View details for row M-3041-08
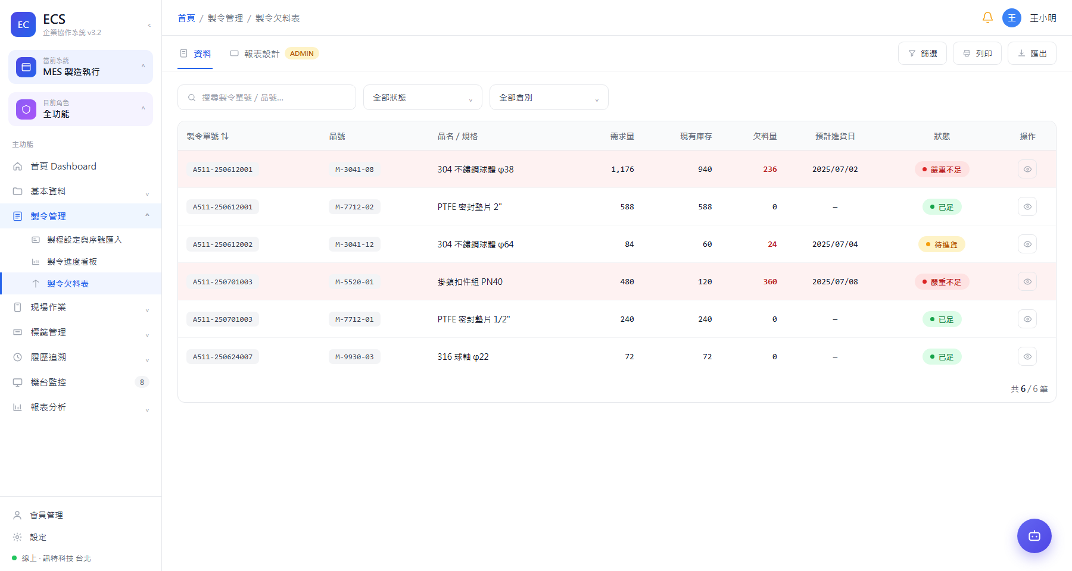The width and height of the screenshot is (1072, 571). [1027, 170]
